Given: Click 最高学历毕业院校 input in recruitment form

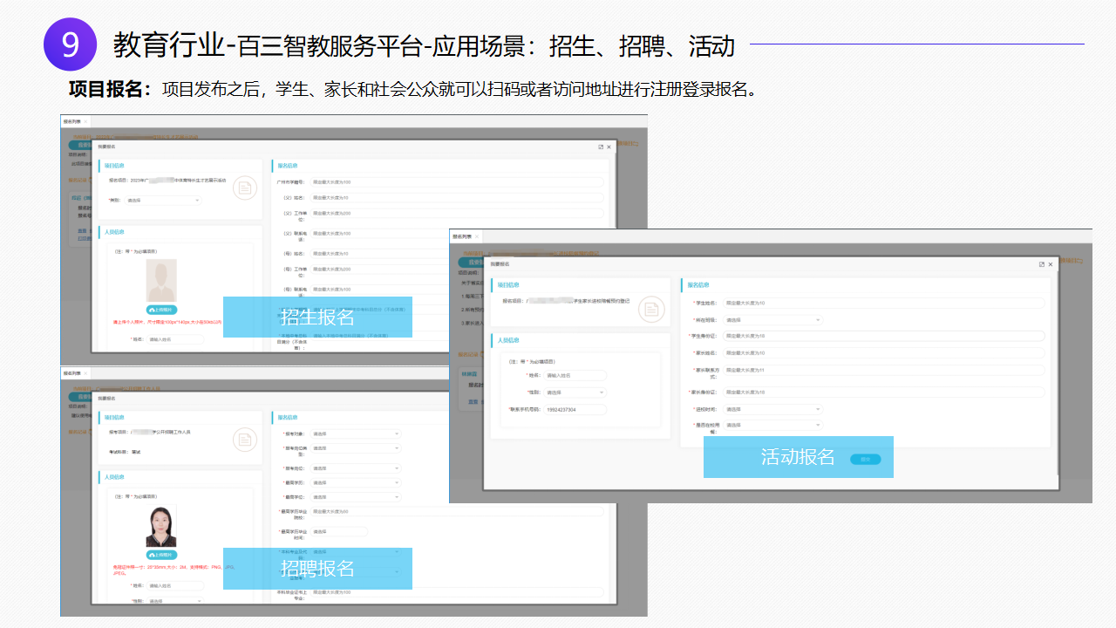Looking at the screenshot, I should click(457, 511).
